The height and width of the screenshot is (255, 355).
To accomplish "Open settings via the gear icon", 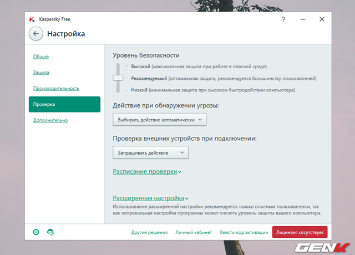I will (x=36, y=232).
